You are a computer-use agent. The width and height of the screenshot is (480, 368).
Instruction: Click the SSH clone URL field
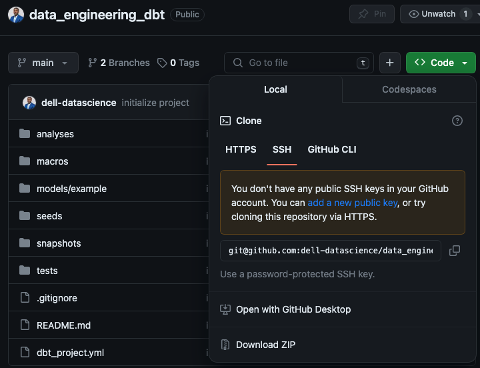point(331,251)
